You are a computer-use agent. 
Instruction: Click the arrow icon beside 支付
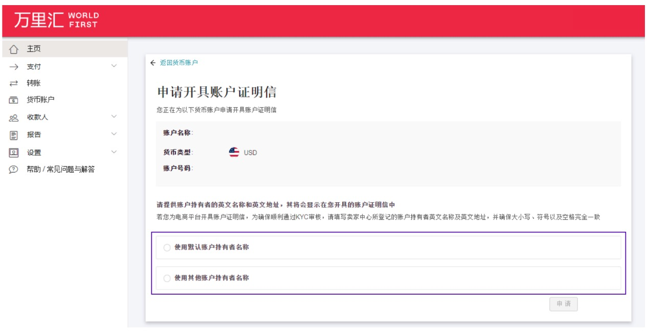[x=14, y=67]
